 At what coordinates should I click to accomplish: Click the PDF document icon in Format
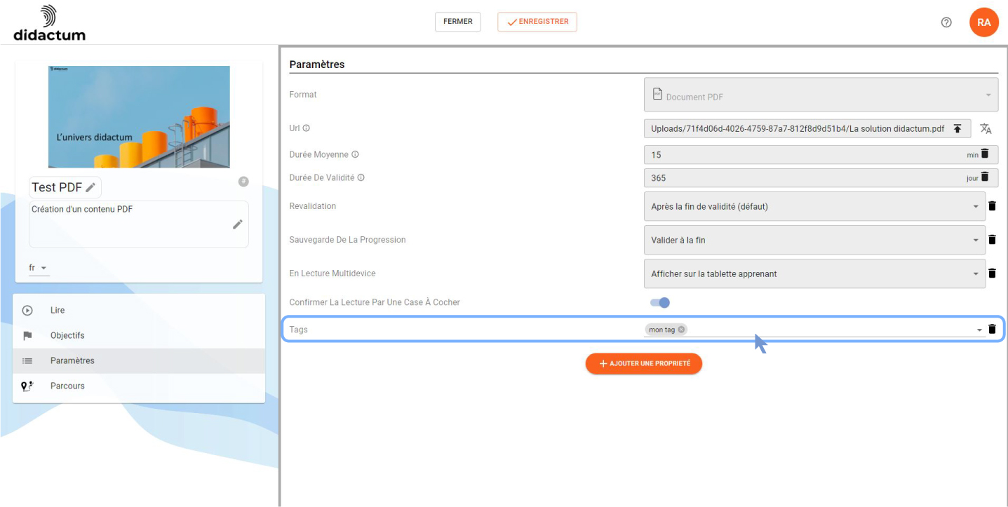coord(657,95)
